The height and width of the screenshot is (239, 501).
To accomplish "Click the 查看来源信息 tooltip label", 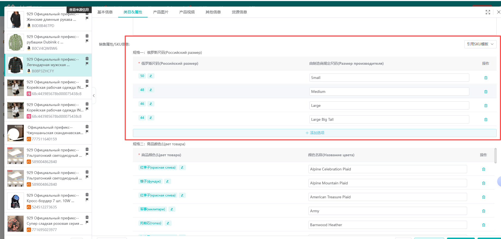I will pyautogui.click(x=79, y=10).
